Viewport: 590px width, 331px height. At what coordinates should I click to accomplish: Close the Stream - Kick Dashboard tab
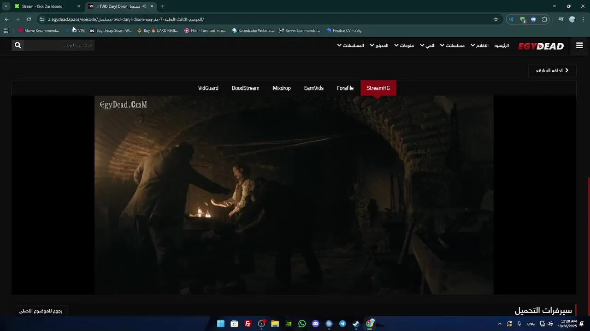click(x=78, y=6)
